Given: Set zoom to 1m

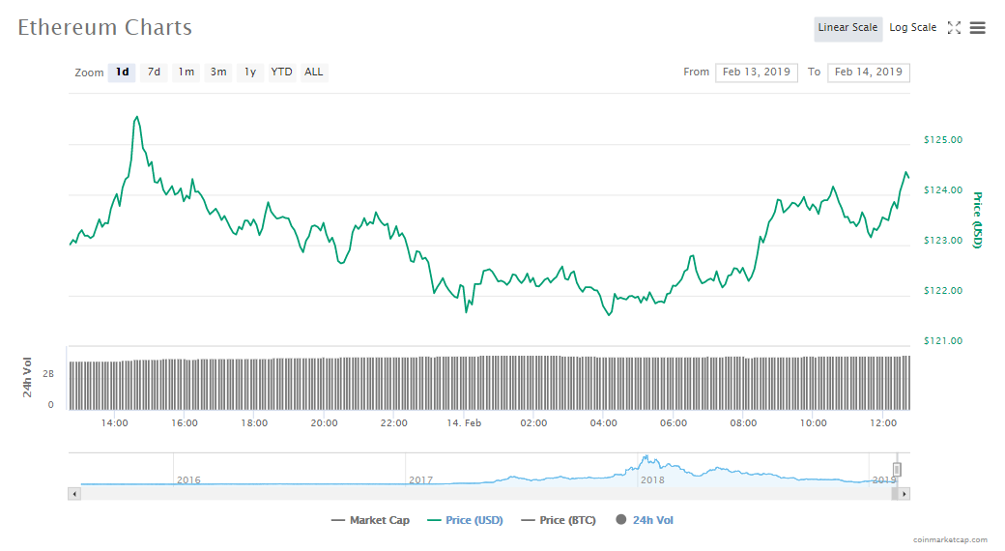Looking at the screenshot, I should click(x=186, y=72).
